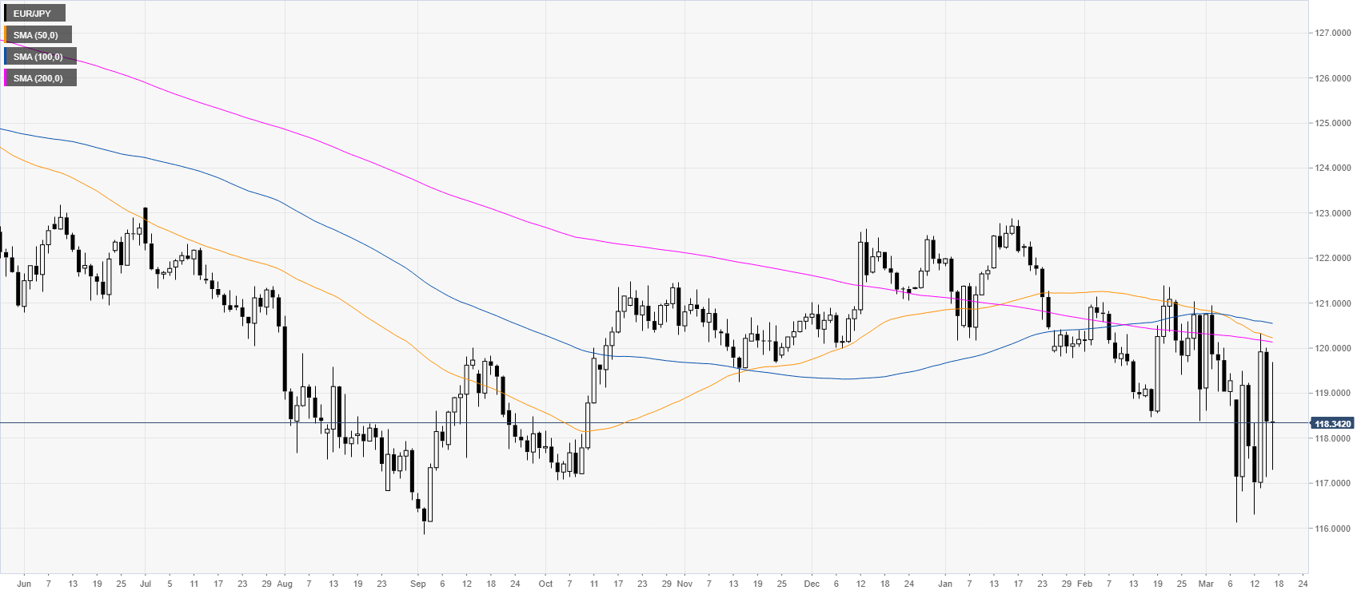Click the 127.0000 price axis label
This screenshot has width=1365, height=594.
(x=1333, y=34)
